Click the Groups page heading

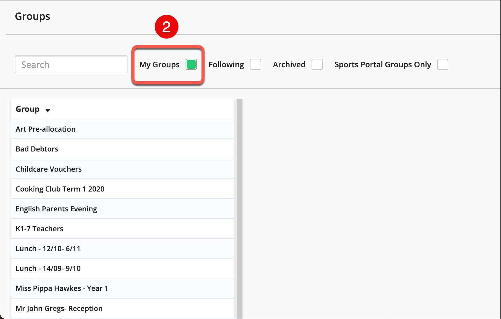33,16
